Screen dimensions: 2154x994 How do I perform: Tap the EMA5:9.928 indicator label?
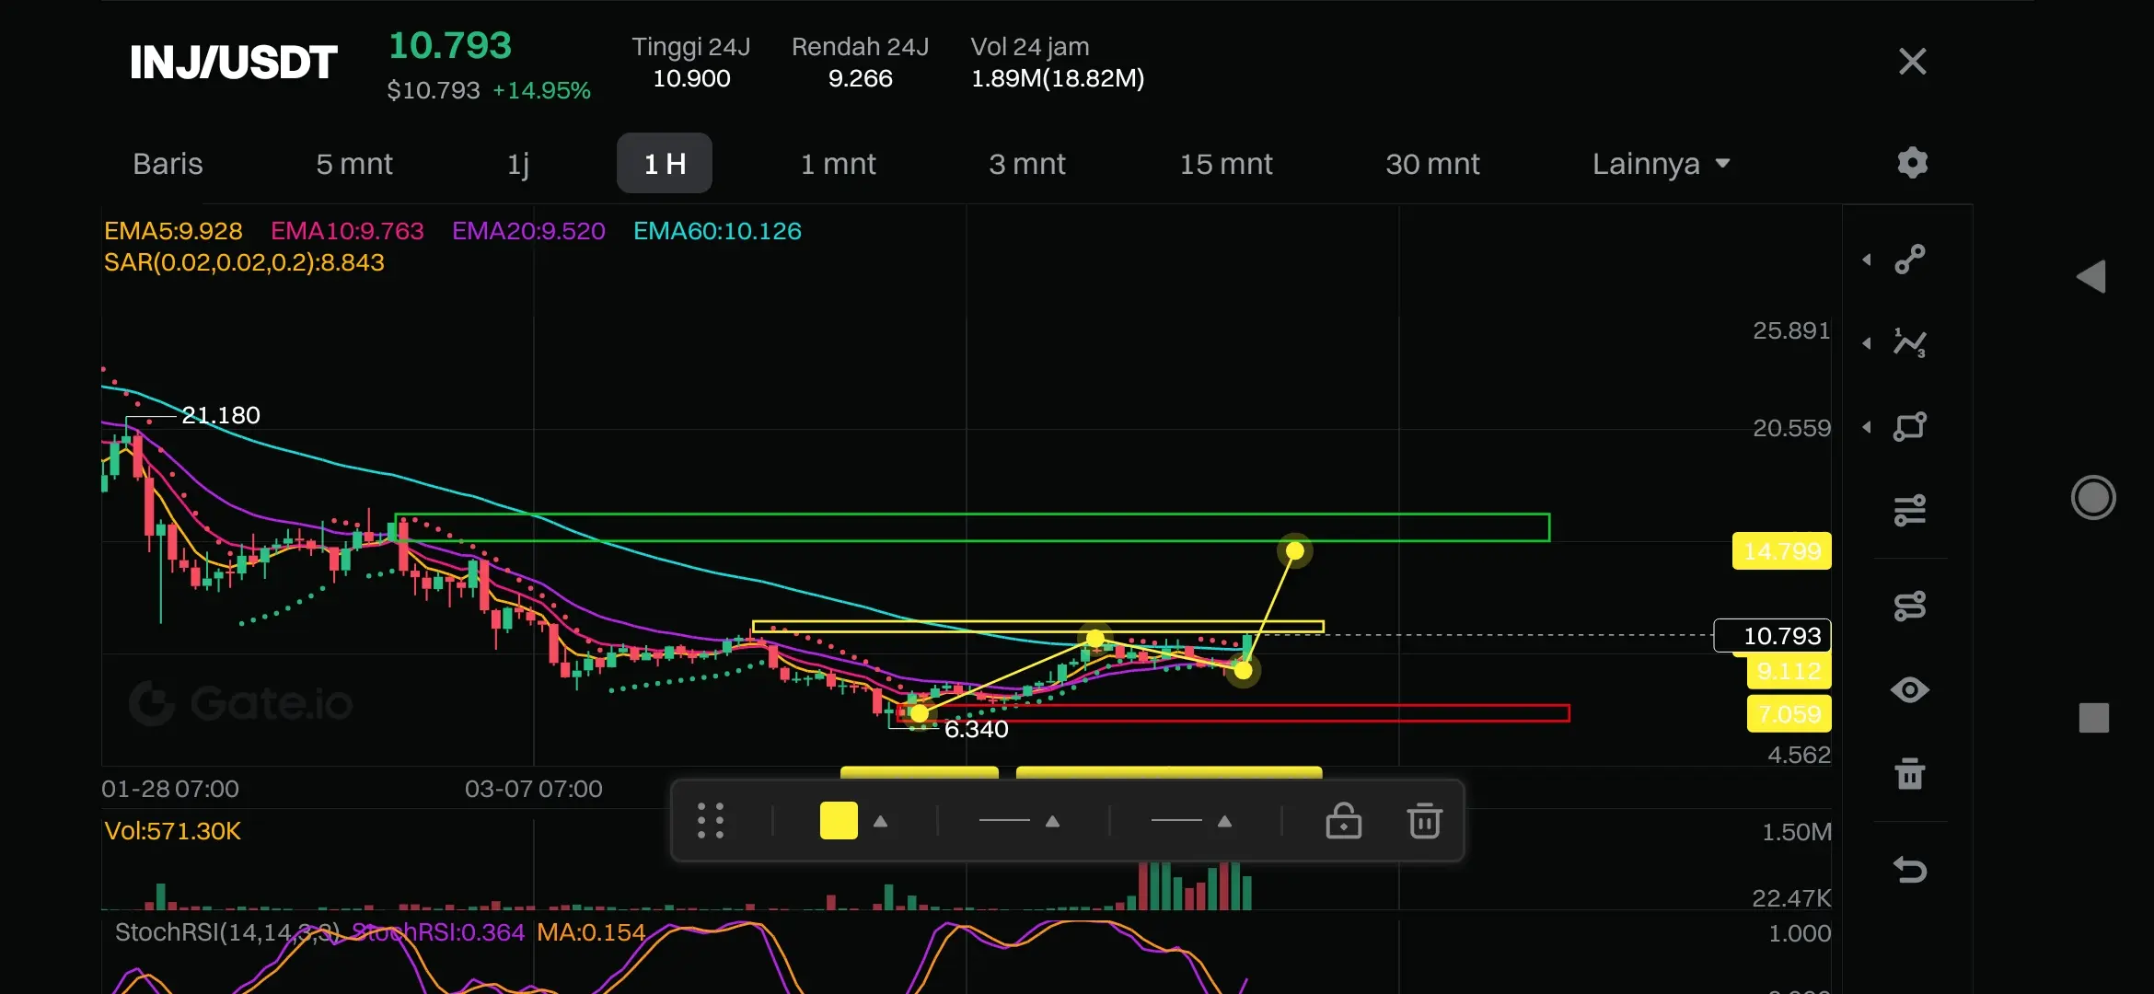point(173,231)
